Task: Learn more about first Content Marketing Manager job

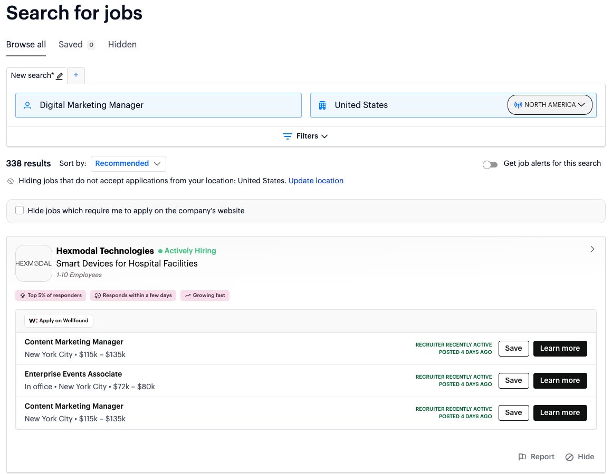Action: (560, 349)
